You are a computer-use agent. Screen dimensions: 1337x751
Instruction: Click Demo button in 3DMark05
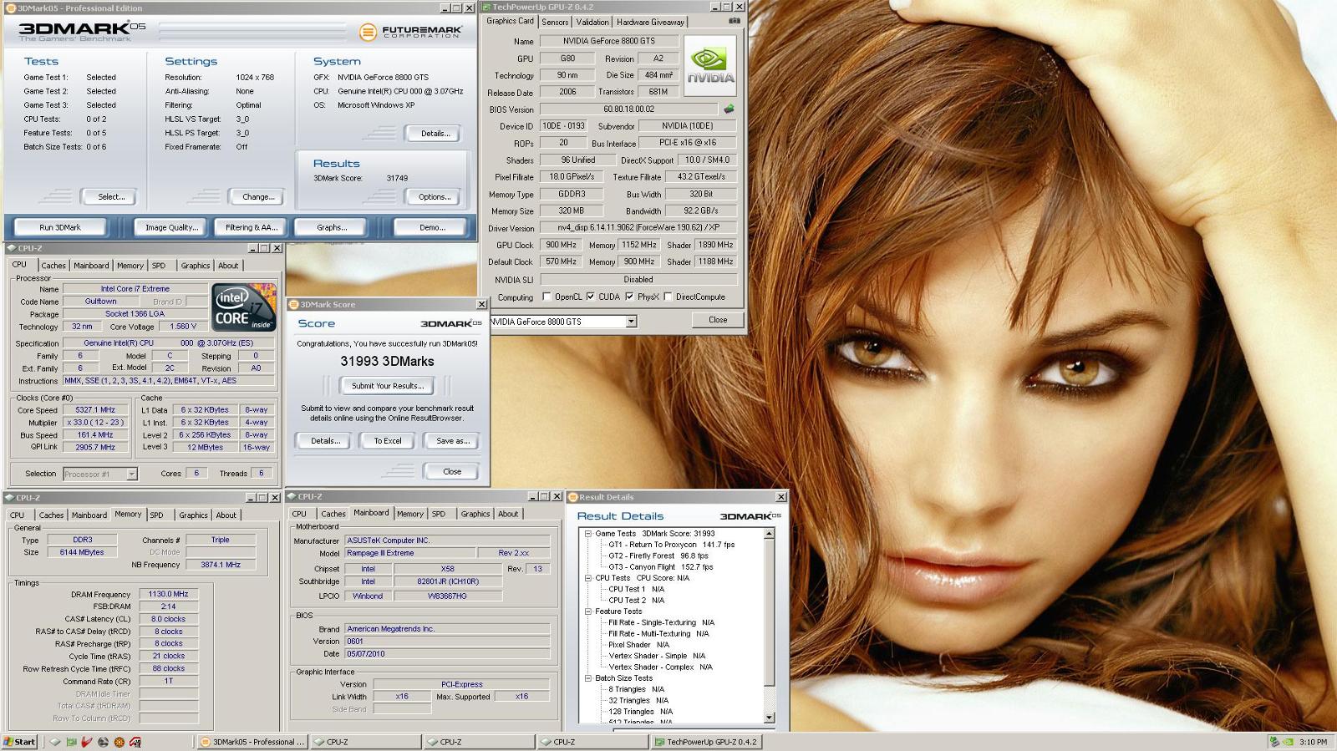(x=432, y=227)
